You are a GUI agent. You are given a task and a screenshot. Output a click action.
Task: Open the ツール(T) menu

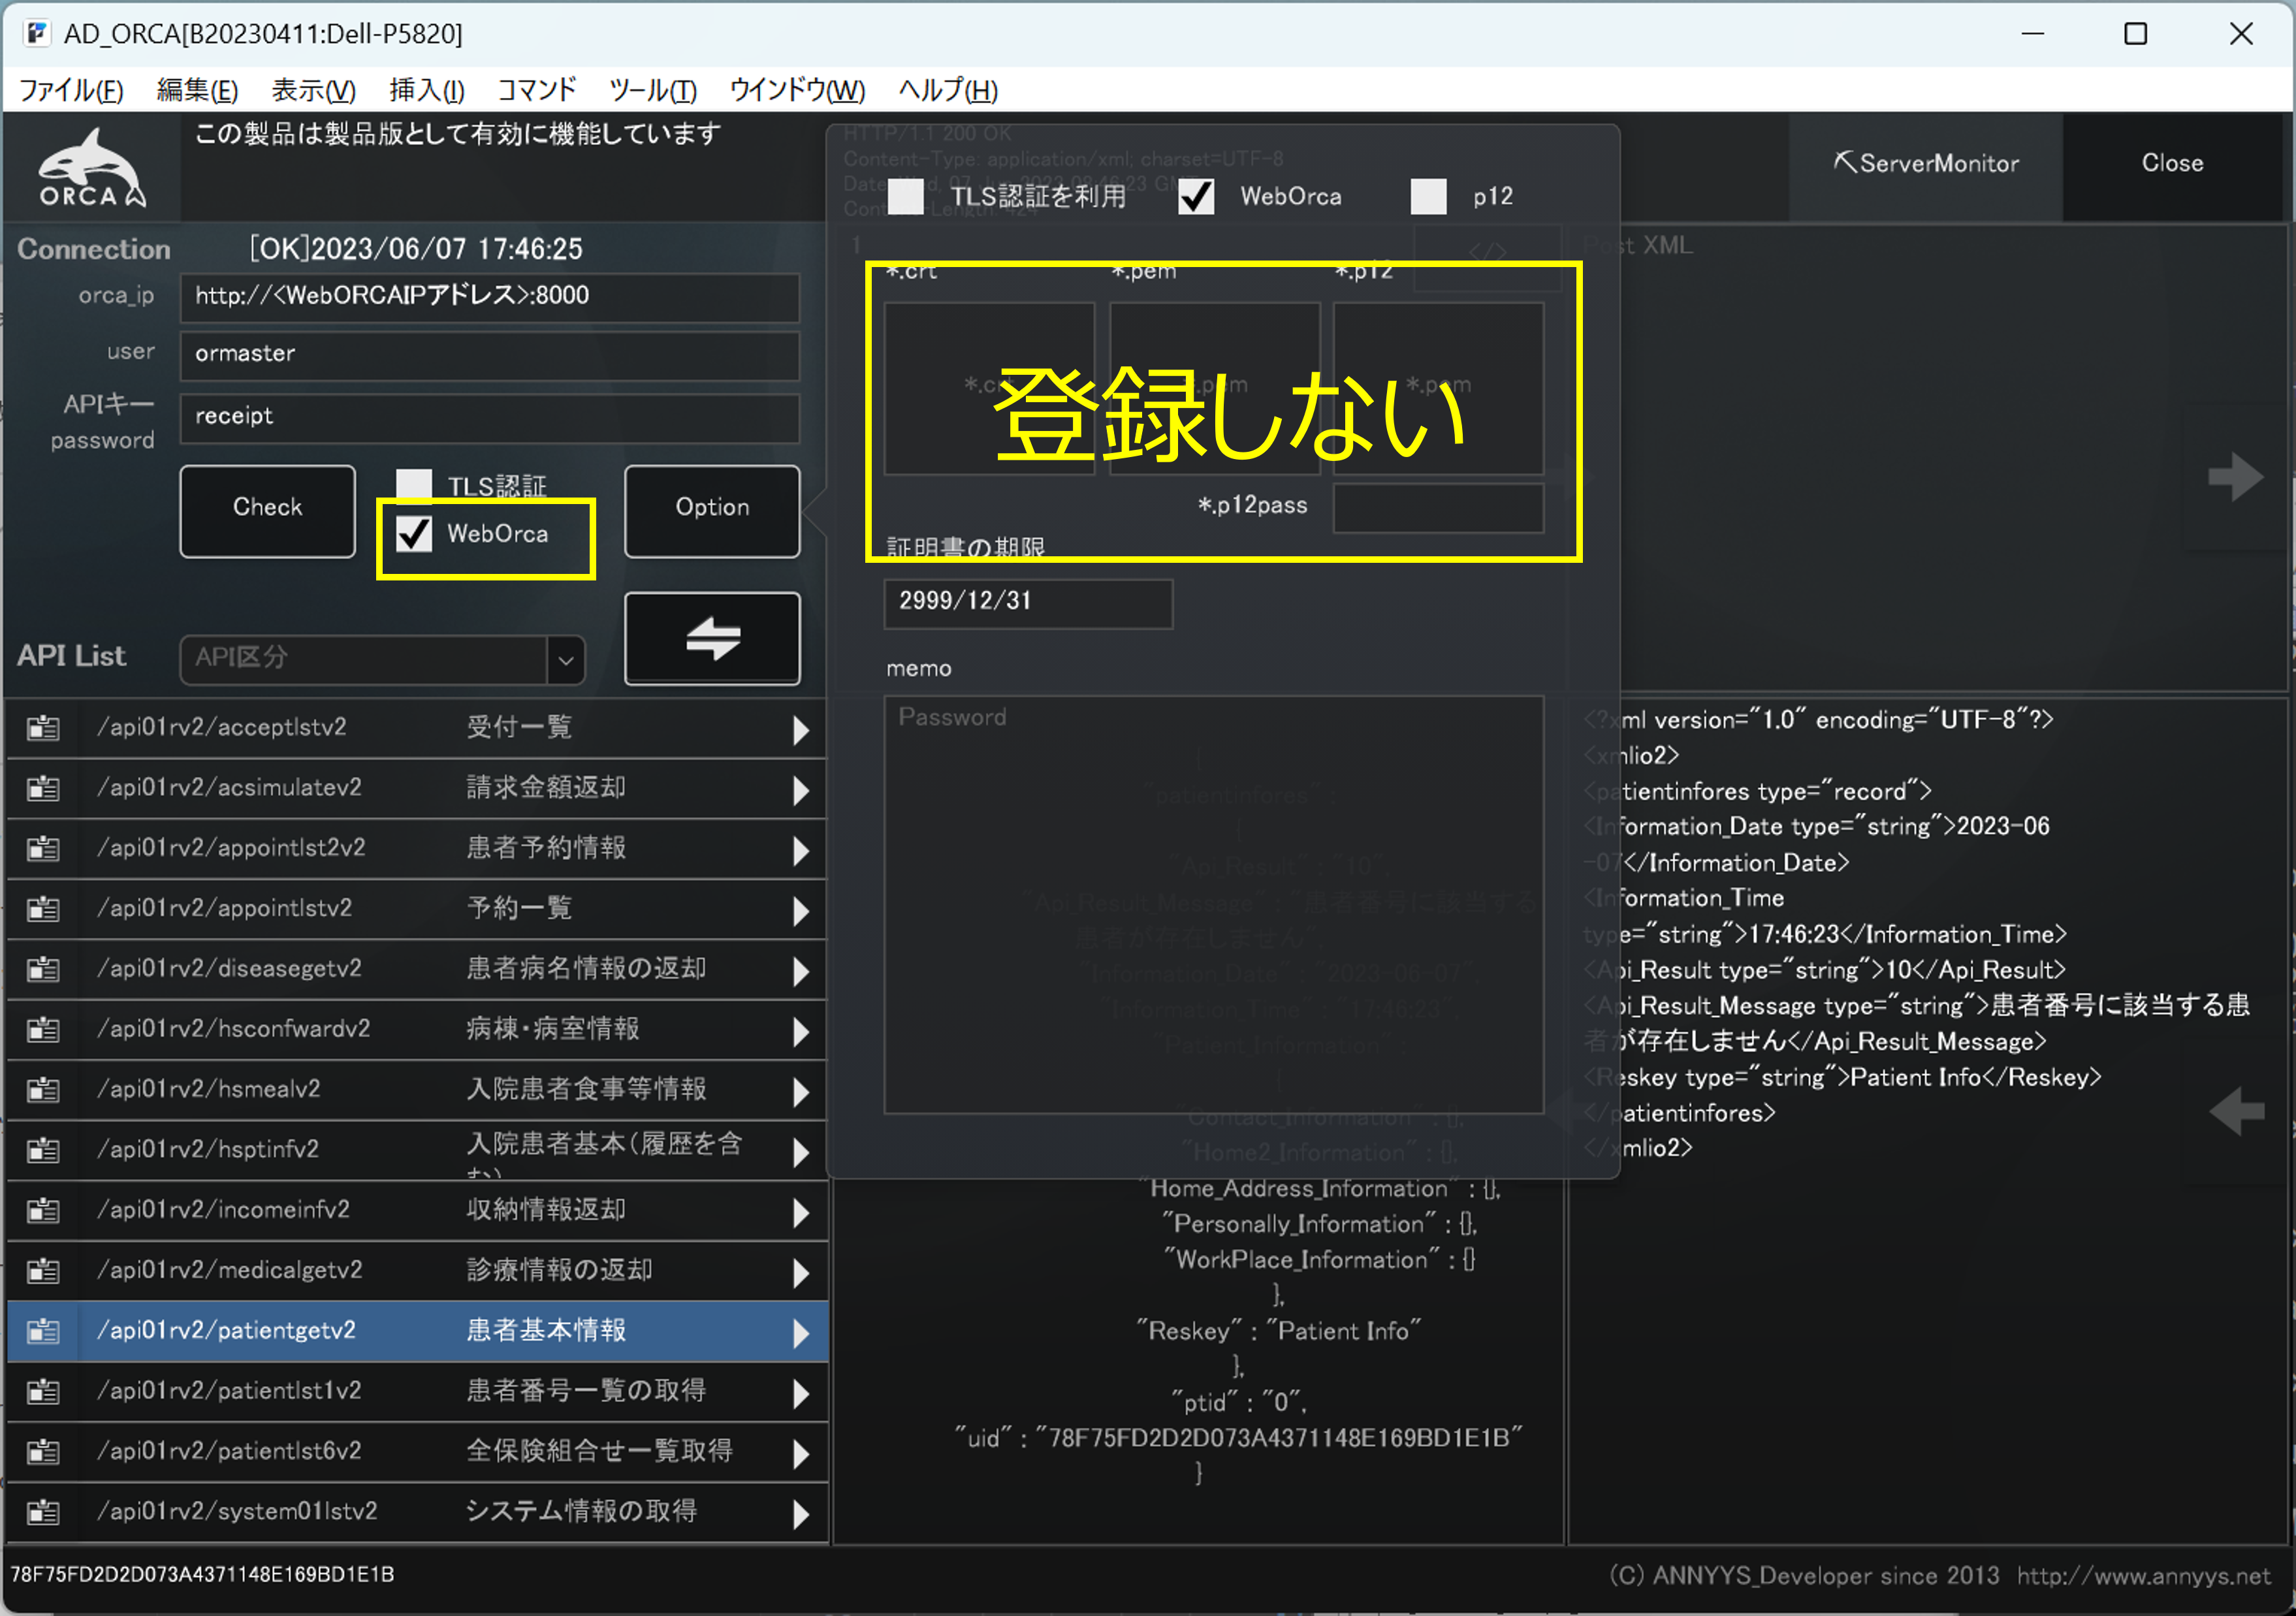coord(653,90)
